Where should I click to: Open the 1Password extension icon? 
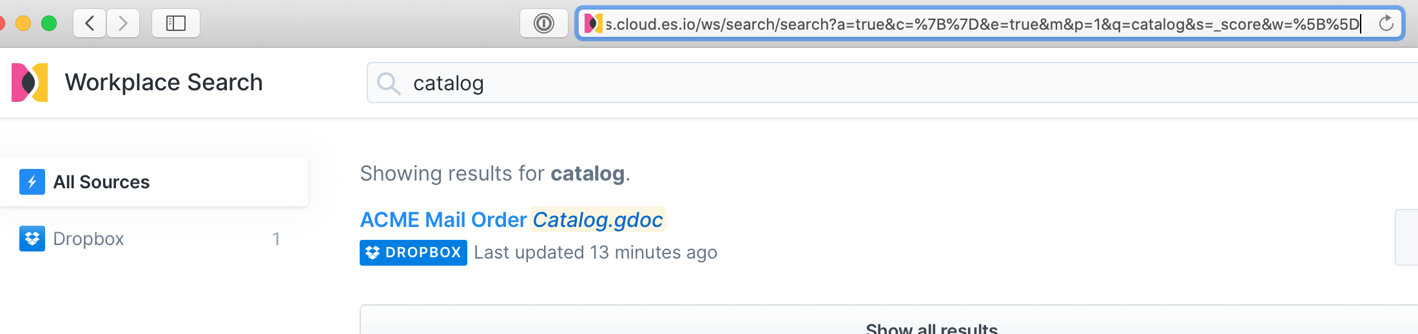[x=543, y=24]
